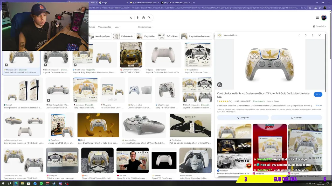Clear the Google search box with X
Screen dimensions: 332x186
[x=131, y=18]
